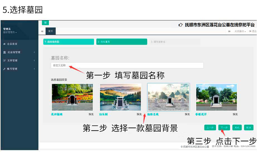The height and width of the screenshot is (156, 257).
Task: Preview 仙陈圣苑 via its 预览 link
Action: coord(187,114)
